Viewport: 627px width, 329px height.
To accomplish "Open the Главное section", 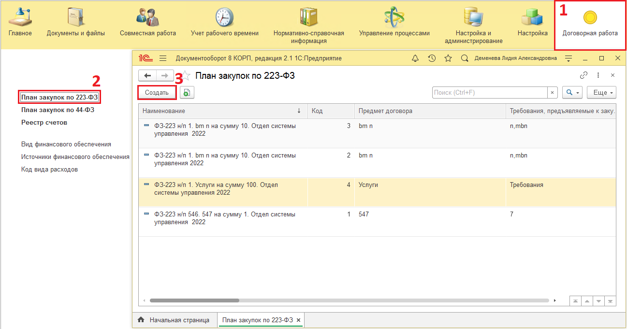I will point(20,23).
